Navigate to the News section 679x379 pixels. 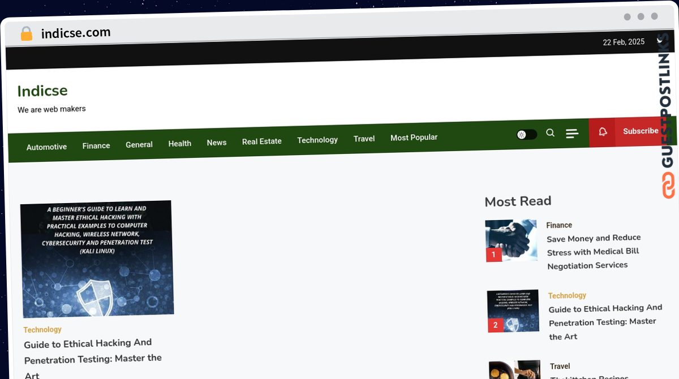pos(217,143)
